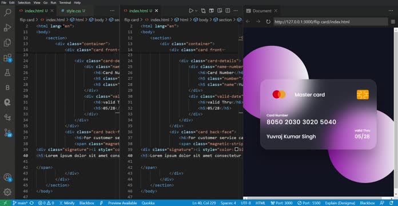
Task: Click the synchronize changes icon in status bar
Action: (x=31, y=203)
